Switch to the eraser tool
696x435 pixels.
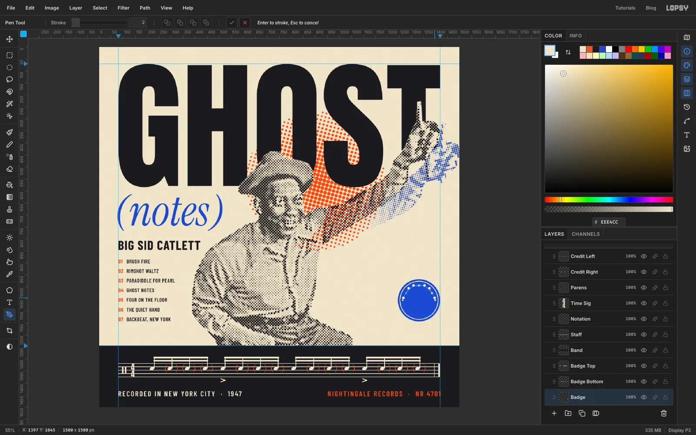pyautogui.click(x=9, y=169)
